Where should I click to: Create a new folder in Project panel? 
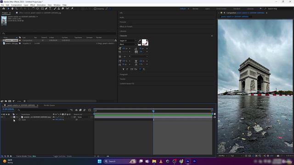click(6, 101)
